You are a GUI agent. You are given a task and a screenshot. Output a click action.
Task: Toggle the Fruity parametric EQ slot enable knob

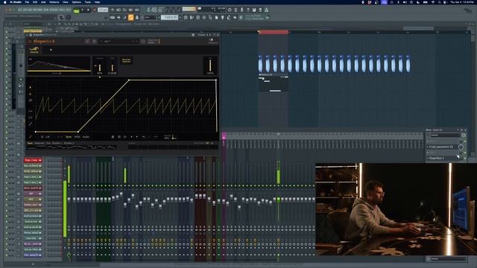click(x=461, y=147)
